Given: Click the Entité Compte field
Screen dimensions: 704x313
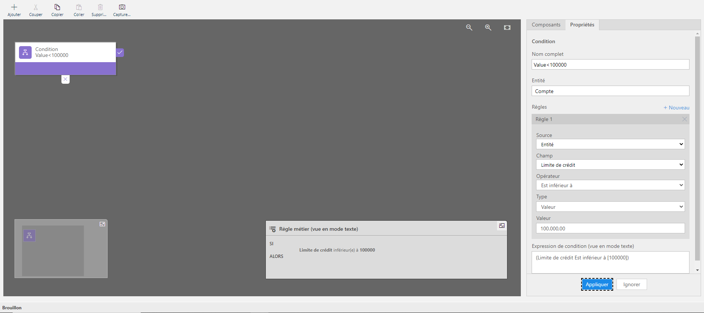Looking at the screenshot, I should point(610,91).
